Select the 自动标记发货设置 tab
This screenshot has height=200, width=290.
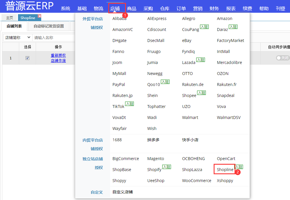[49, 26]
